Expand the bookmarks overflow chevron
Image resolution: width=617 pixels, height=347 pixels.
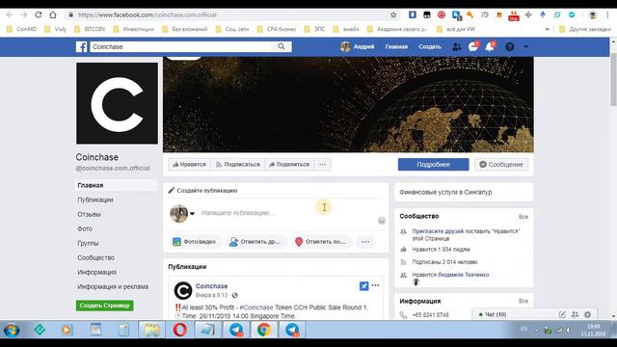point(547,29)
